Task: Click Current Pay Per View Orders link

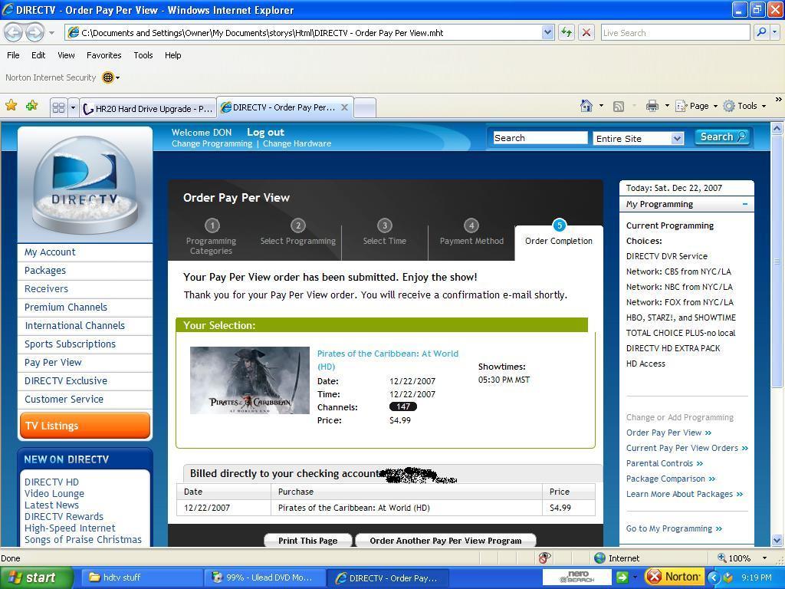Action: 687,448
